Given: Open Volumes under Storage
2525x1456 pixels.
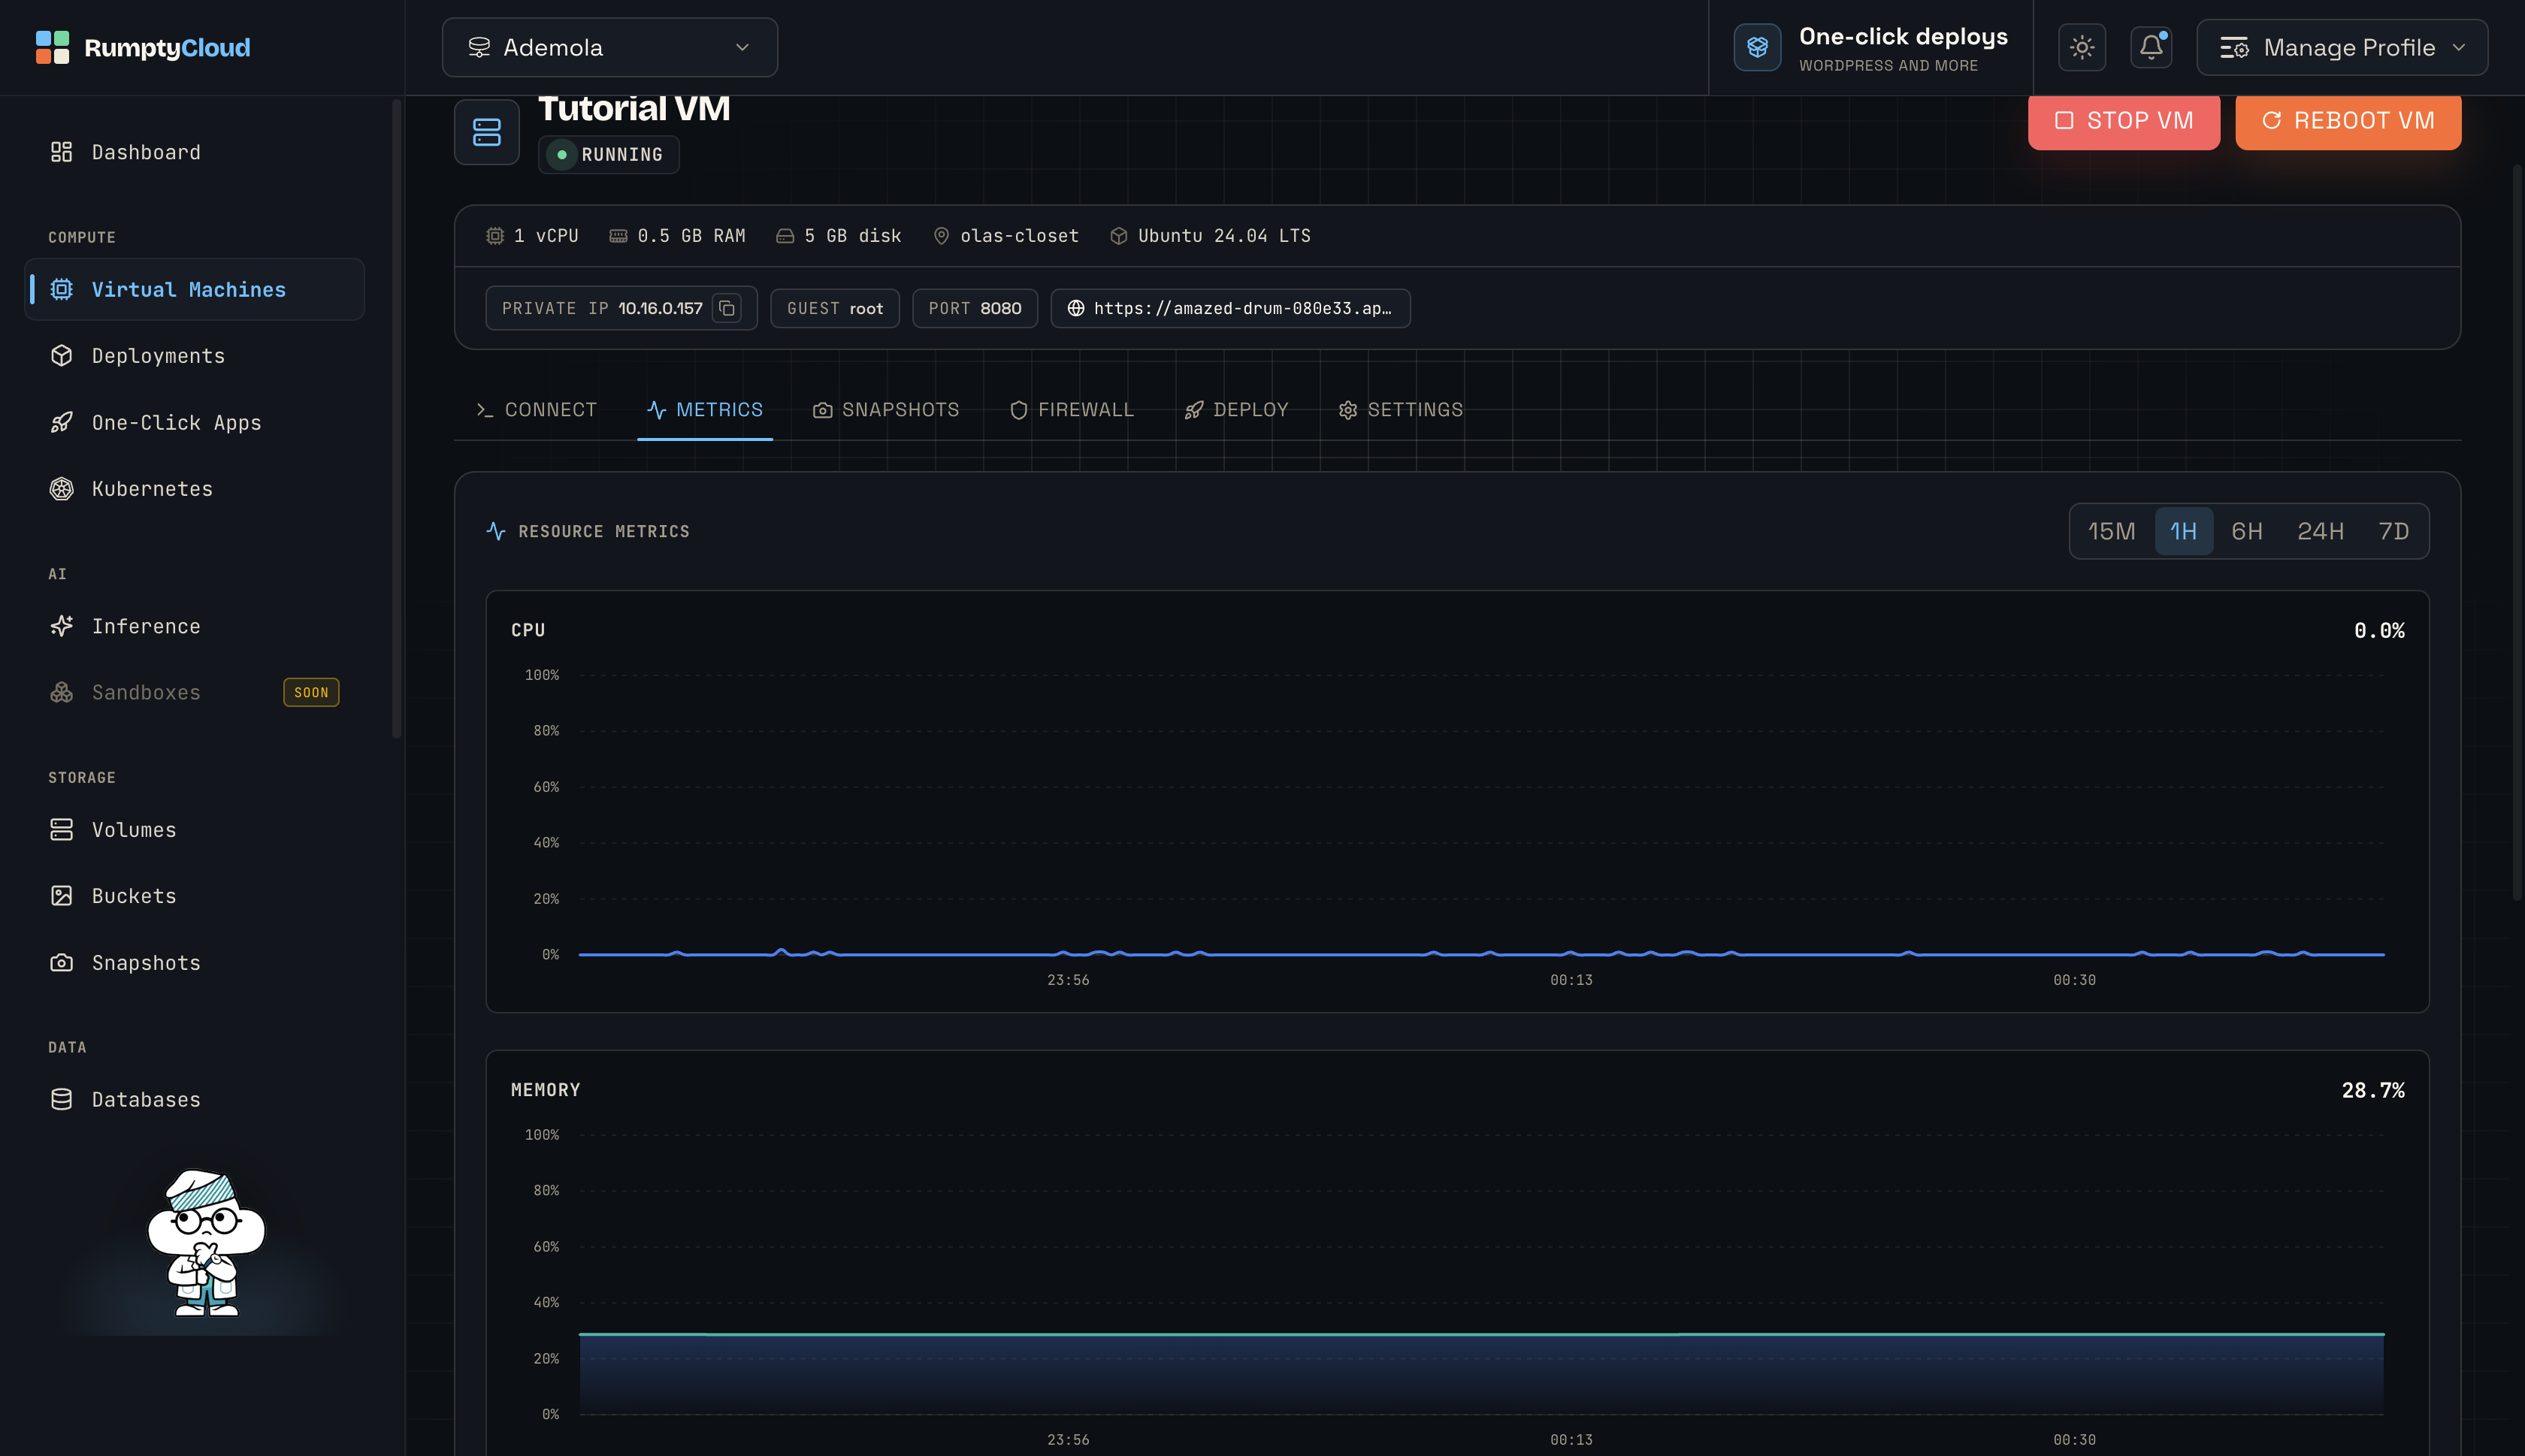Looking at the screenshot, I should [194, 830].
